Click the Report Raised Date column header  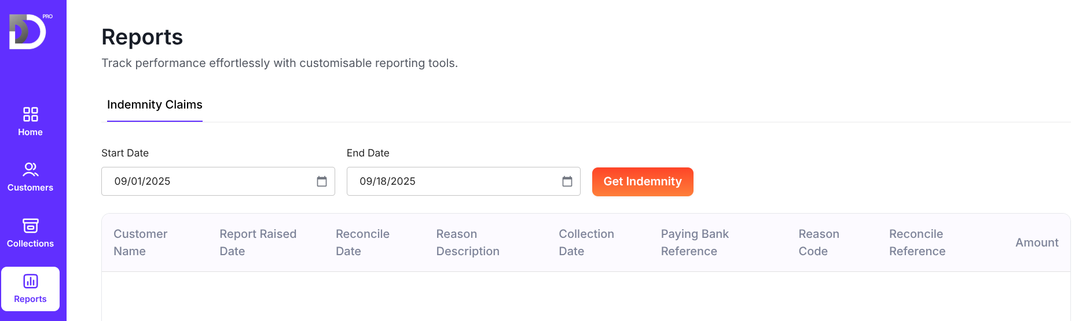pos(258,242)
